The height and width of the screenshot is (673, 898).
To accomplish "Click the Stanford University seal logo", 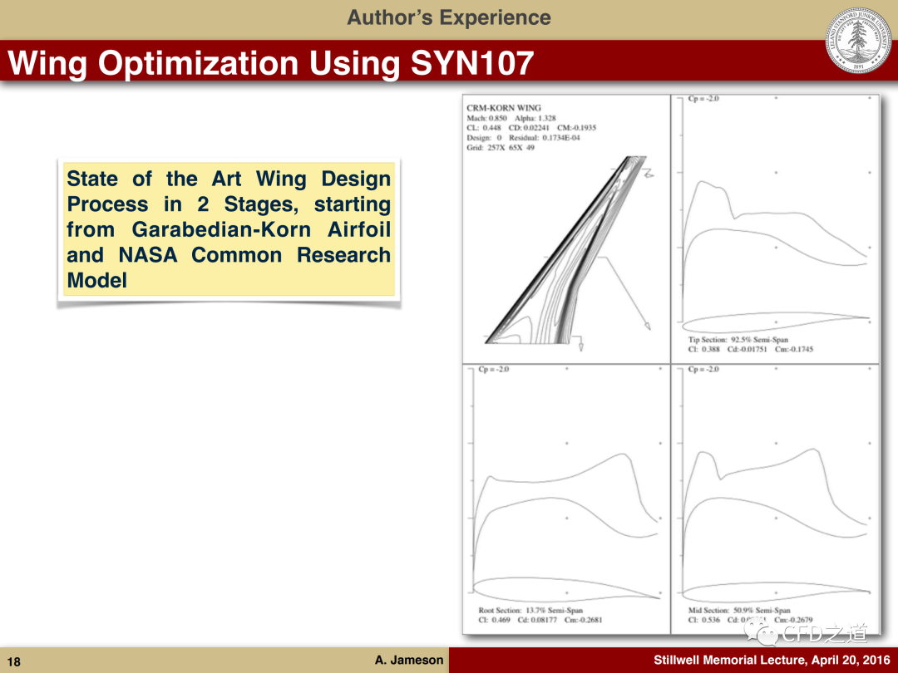I will coord(858,41).
